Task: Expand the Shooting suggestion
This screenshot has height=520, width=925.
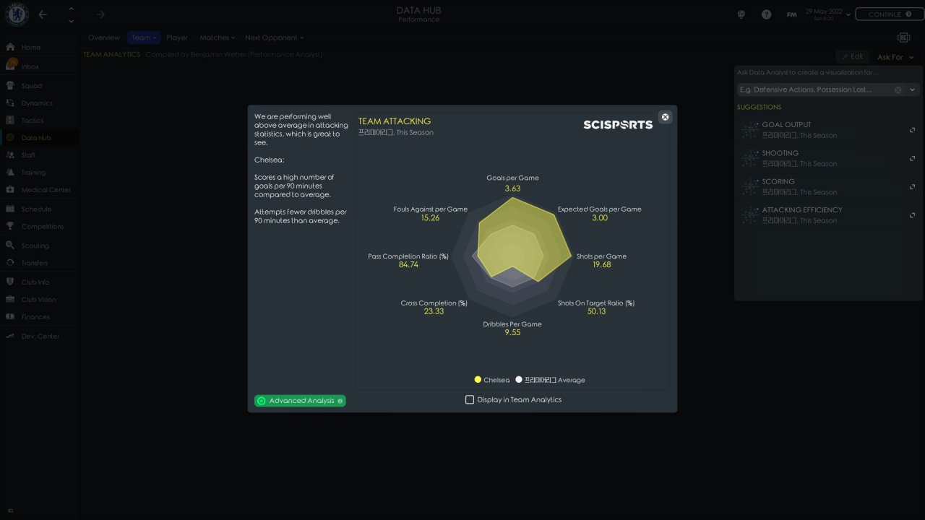Action: point(912,158)
